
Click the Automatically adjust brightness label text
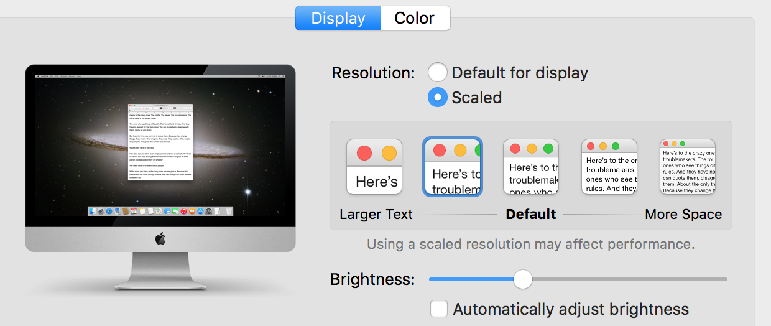(x=571, y=309)
